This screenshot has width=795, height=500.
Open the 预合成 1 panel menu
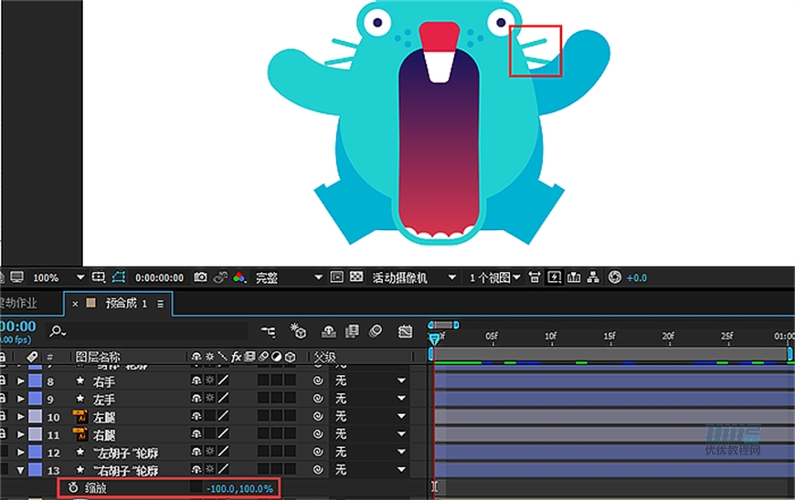161,303
